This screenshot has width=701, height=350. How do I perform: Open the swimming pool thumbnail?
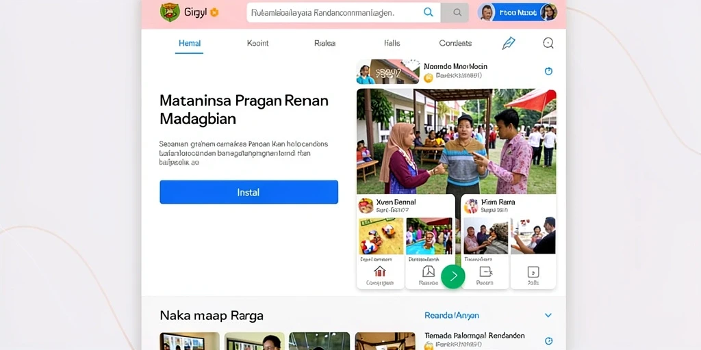429,236
